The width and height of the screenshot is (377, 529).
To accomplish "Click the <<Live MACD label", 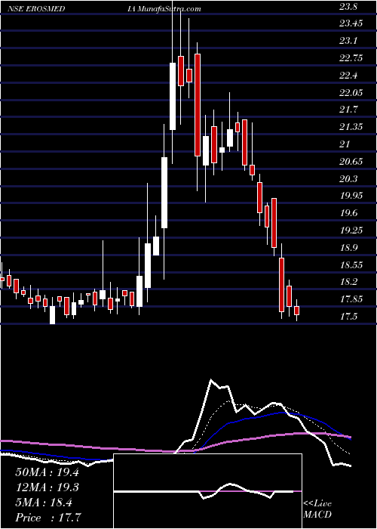I will tap(317, 509).
